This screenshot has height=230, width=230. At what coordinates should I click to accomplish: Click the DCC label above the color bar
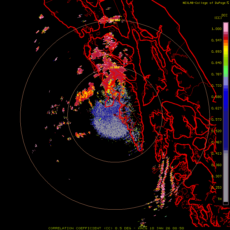point(225,15)
